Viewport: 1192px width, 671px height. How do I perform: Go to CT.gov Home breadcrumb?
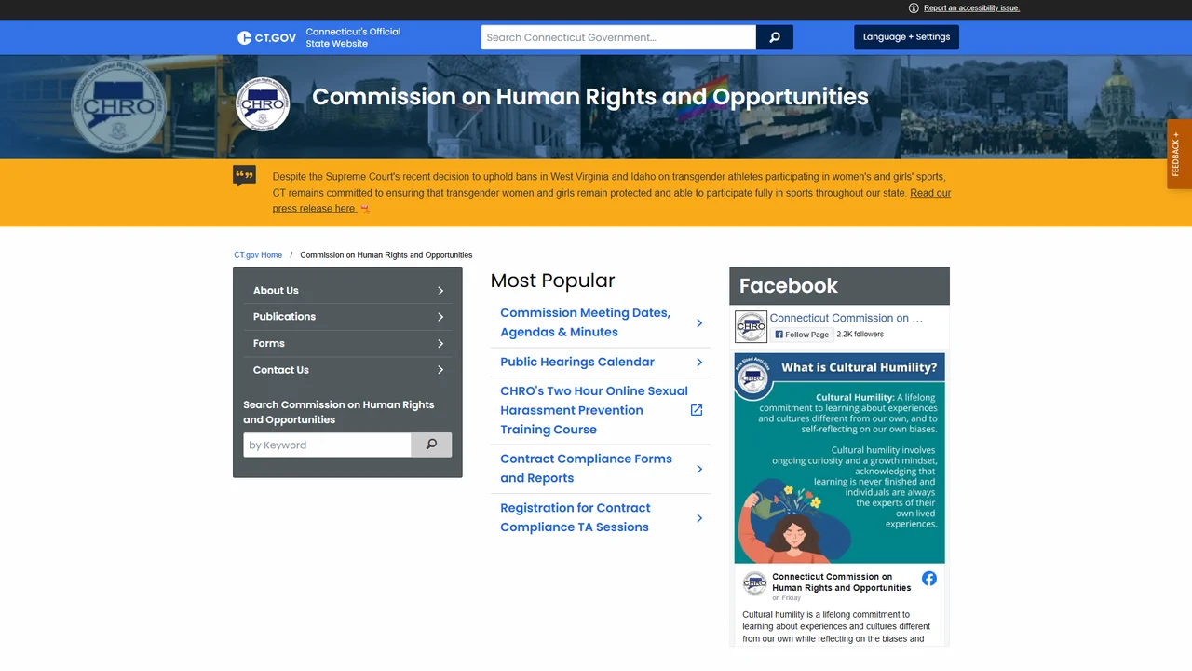pos(258,254)
